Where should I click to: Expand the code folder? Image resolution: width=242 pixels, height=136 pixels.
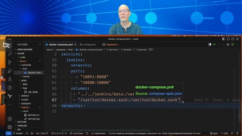tap(23, 57)
